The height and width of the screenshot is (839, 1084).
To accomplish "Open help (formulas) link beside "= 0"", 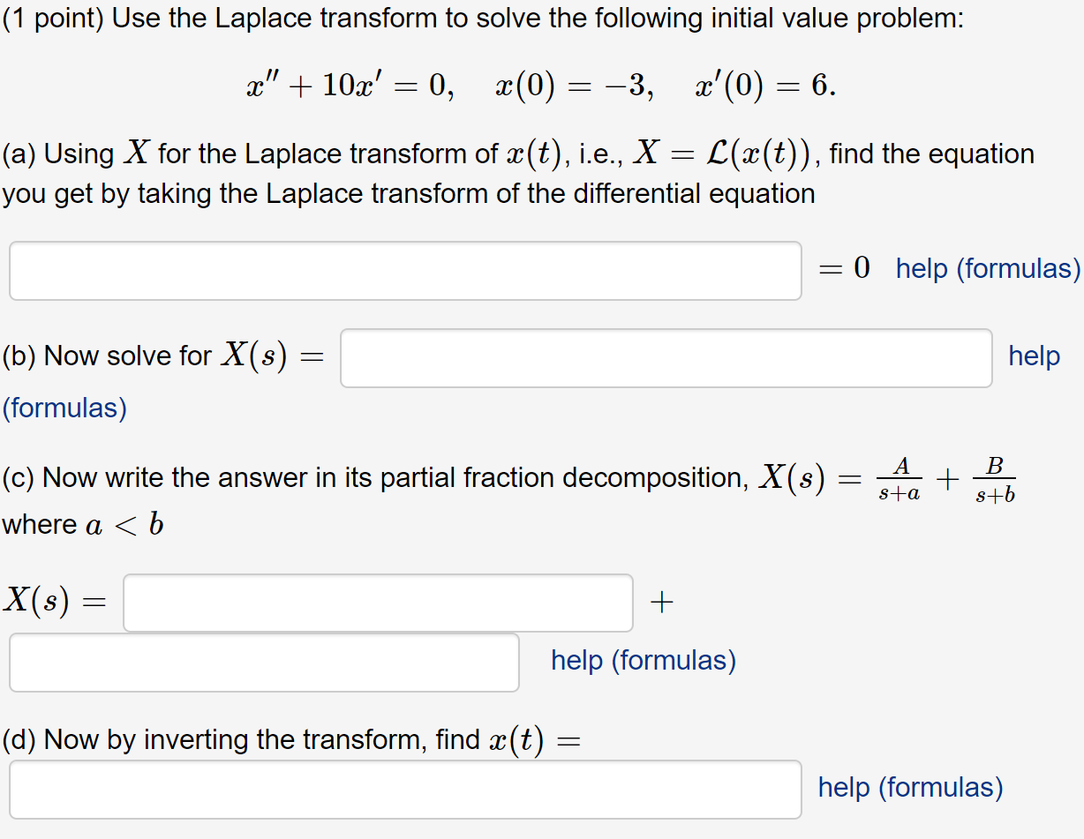I will coord(988,269).
